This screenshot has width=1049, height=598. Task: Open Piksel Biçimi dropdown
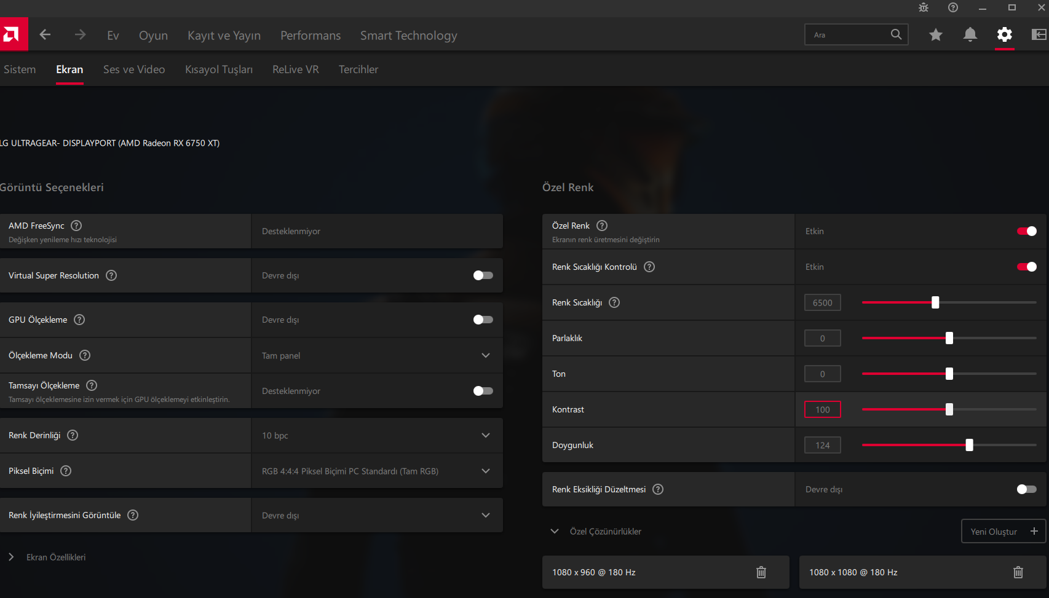[x=377, y=471]
